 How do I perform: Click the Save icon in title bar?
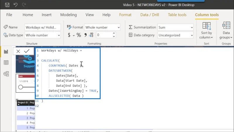point(7,5)
